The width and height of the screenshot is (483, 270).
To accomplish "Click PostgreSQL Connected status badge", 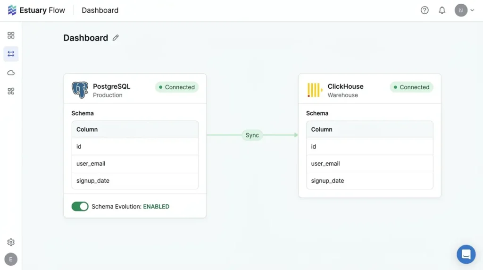I will 177,87.
